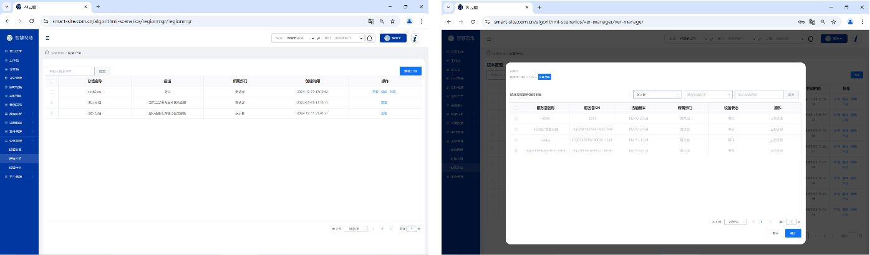Tick the select-all checkbox in the dialog's server table

516,108
